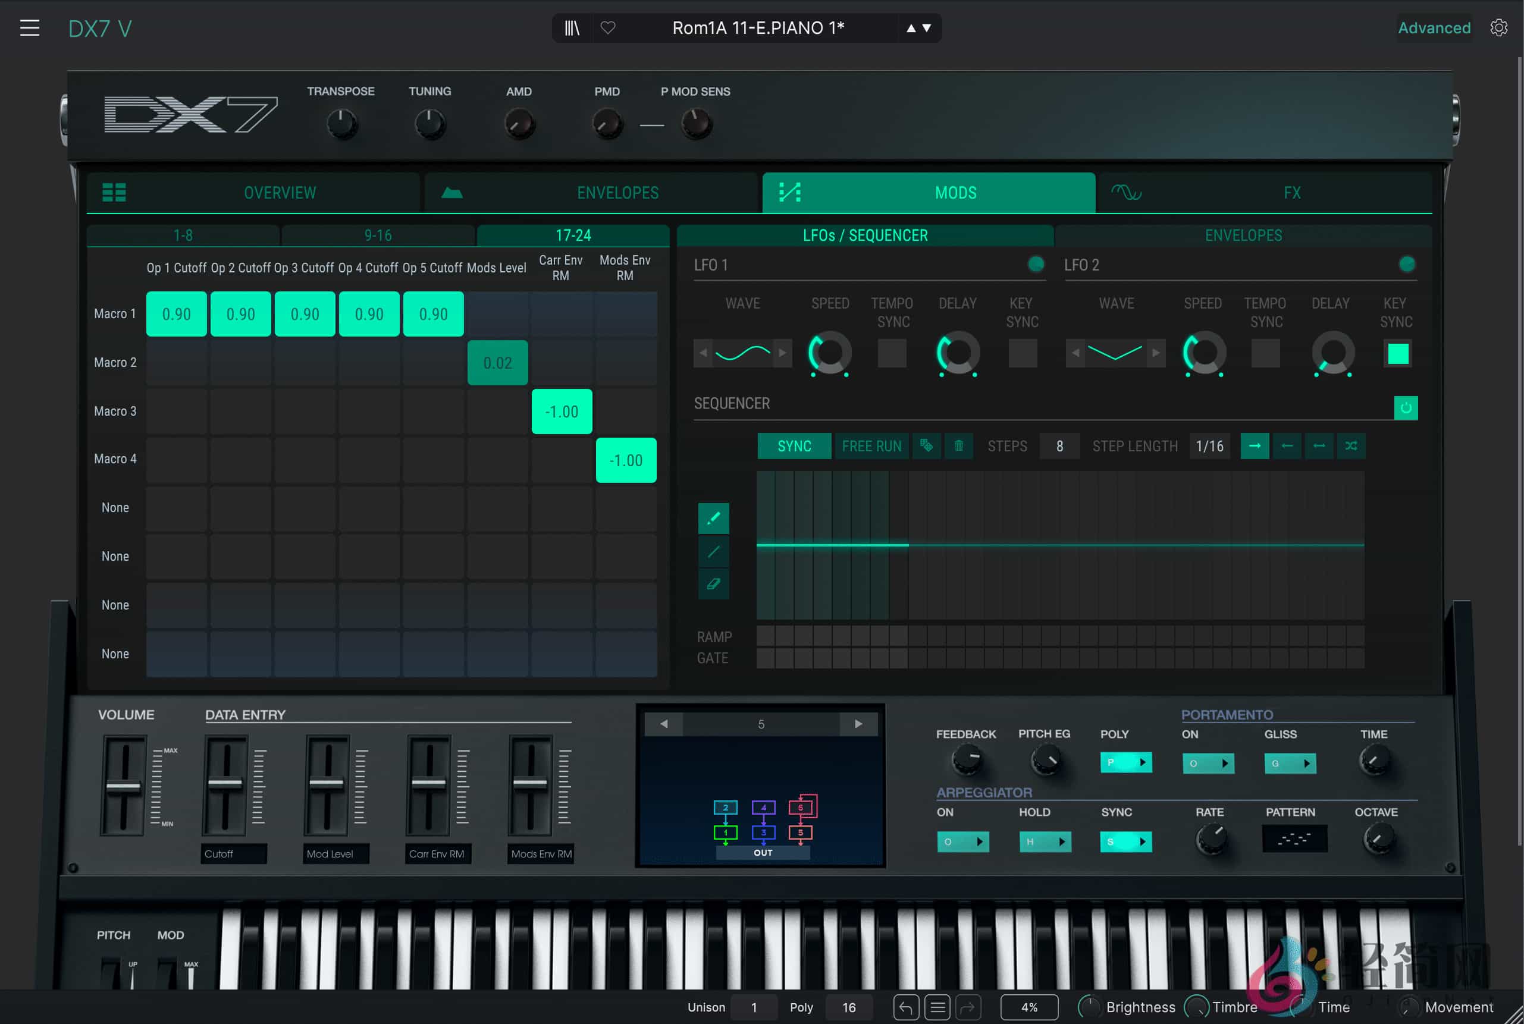This screenshot has width=1524, height=1024.
Task: Open the preset library browser icon
Action: point(572,27)
